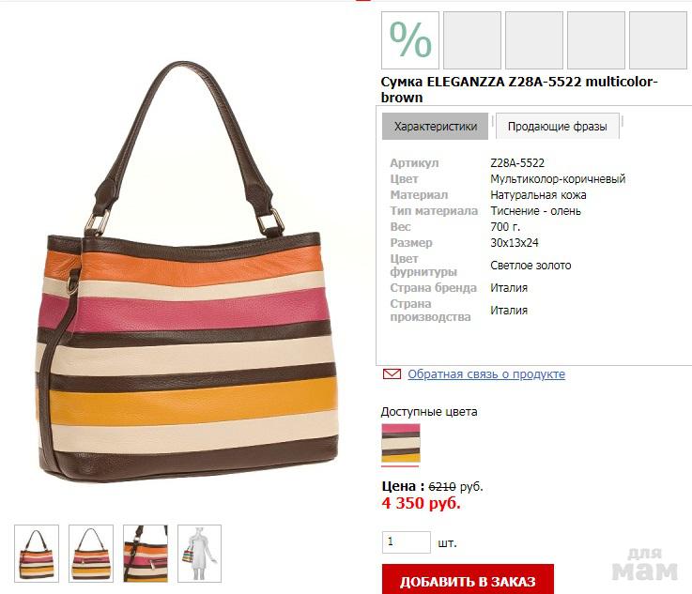Select the third empty gray badge placeholder

(596, 40)
